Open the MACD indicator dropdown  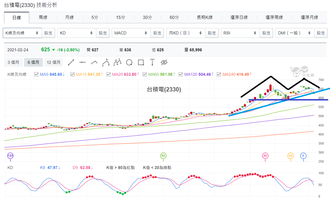click(x=131, y=33)
